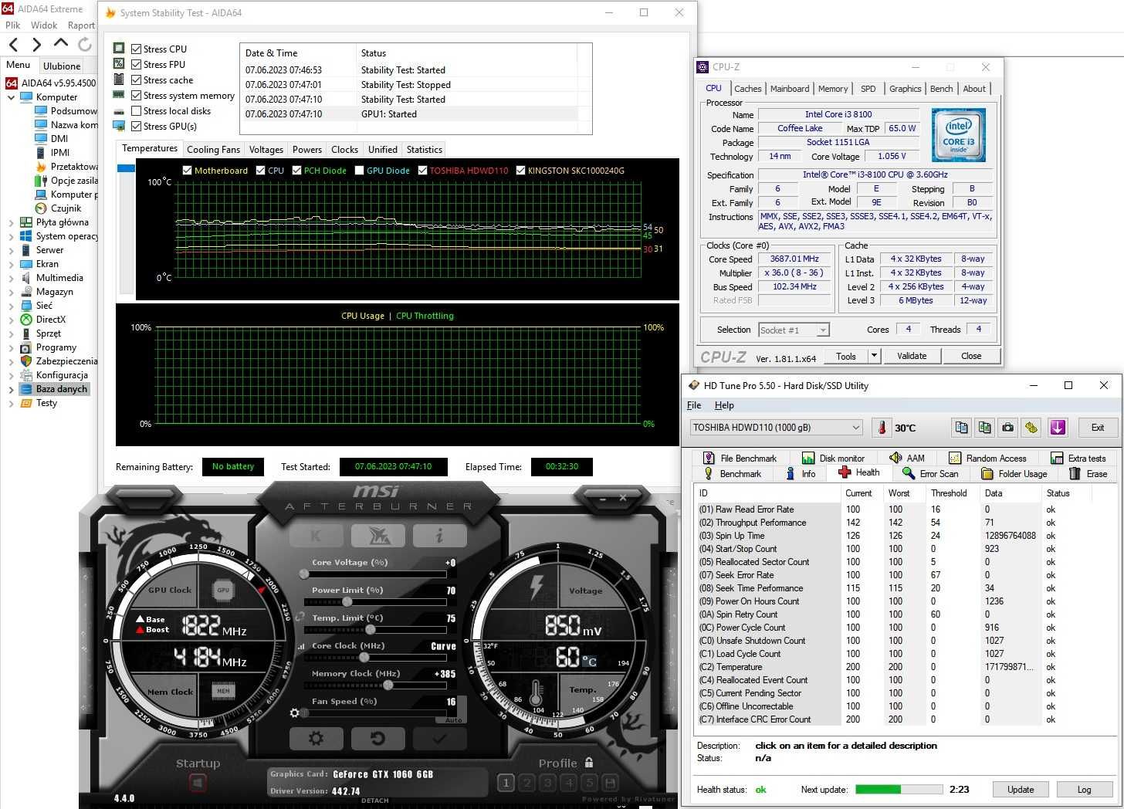The height and width of the screenshot is (809, 1124).
Task: Click the AIDA64 back navigation arrow
Action: click(x=13, y=45)
